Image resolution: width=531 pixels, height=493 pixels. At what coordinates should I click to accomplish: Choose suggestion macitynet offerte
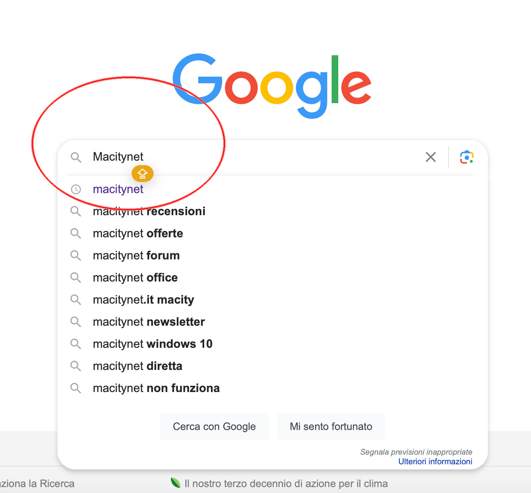138,234
